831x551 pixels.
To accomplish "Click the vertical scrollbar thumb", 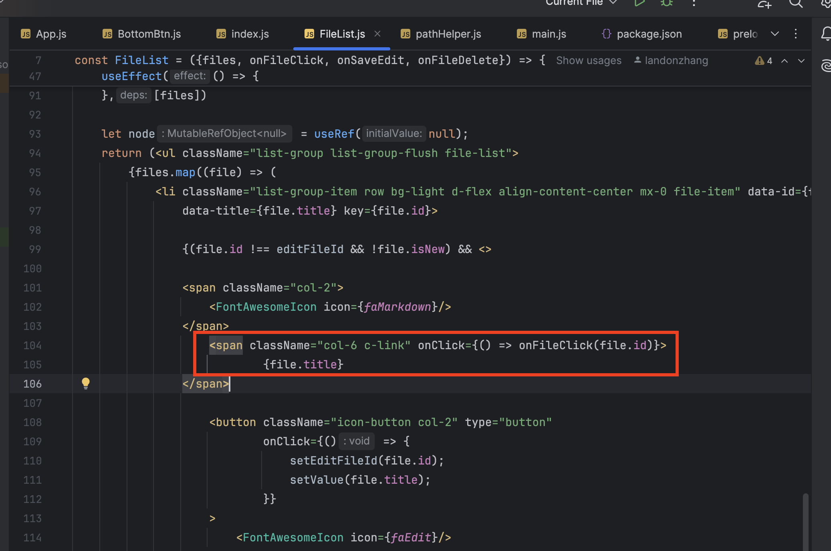I will tap(805, 522).
